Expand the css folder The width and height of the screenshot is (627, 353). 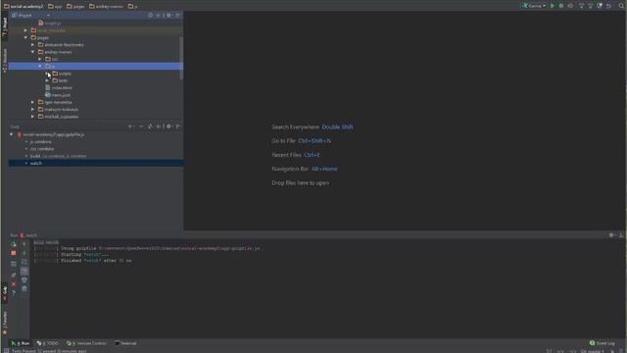pyautogui.click(x=40, y=59)
